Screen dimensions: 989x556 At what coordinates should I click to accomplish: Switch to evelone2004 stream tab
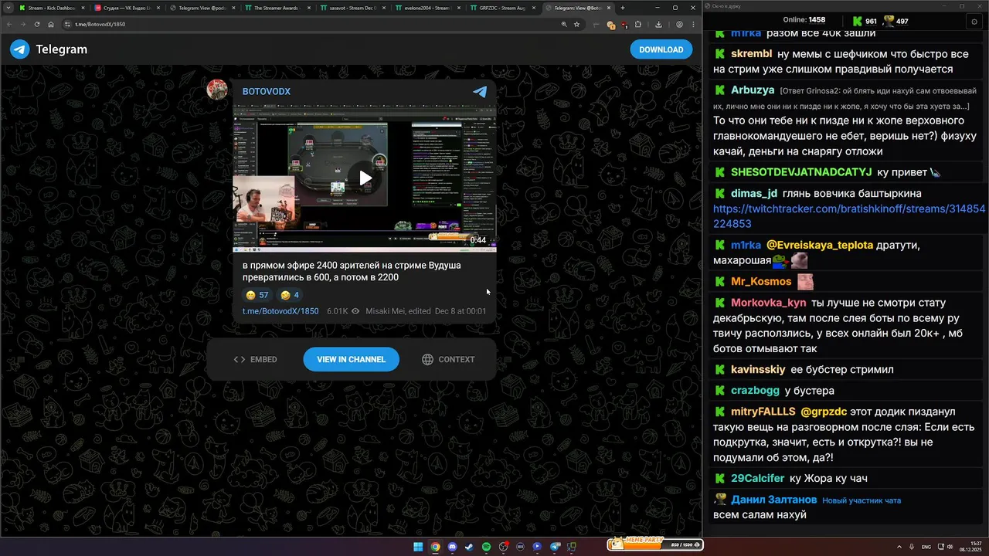[x=427, y=8]
